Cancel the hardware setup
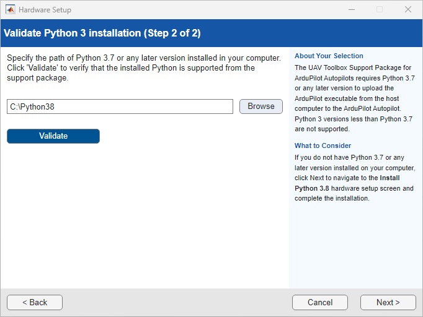 (x=320, y=302)
